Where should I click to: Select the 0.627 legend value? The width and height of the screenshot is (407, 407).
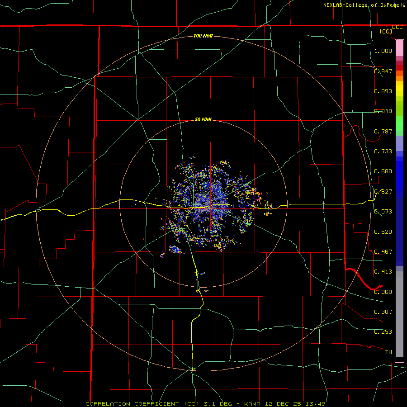[x=383, y=191]
